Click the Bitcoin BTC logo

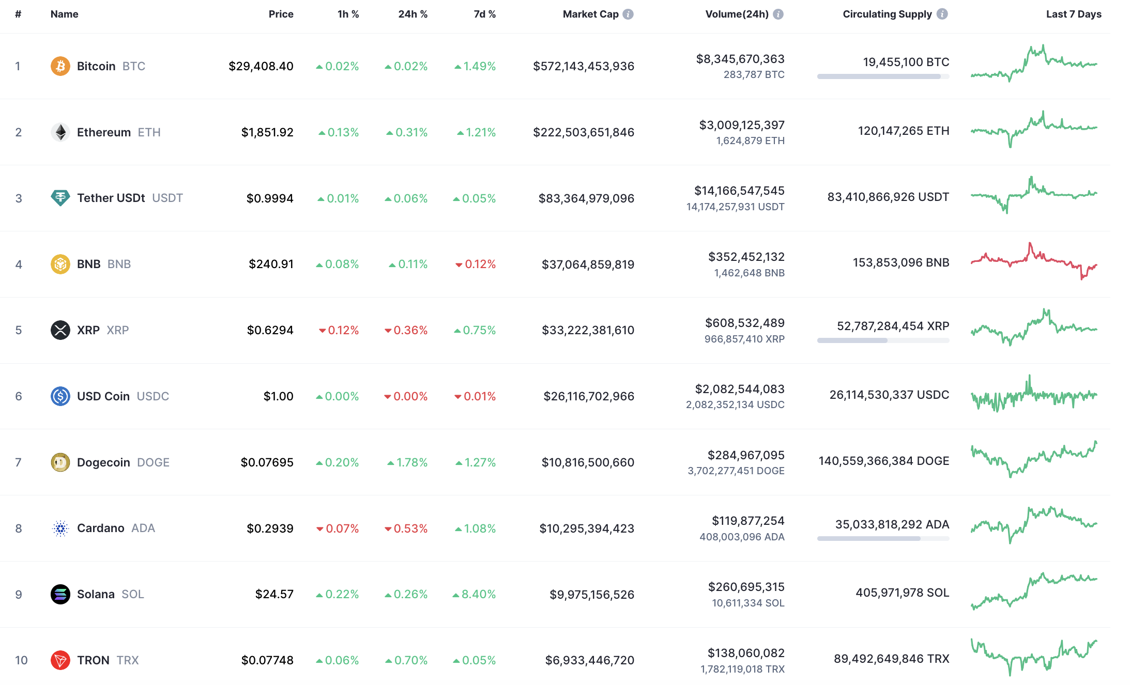60,66
